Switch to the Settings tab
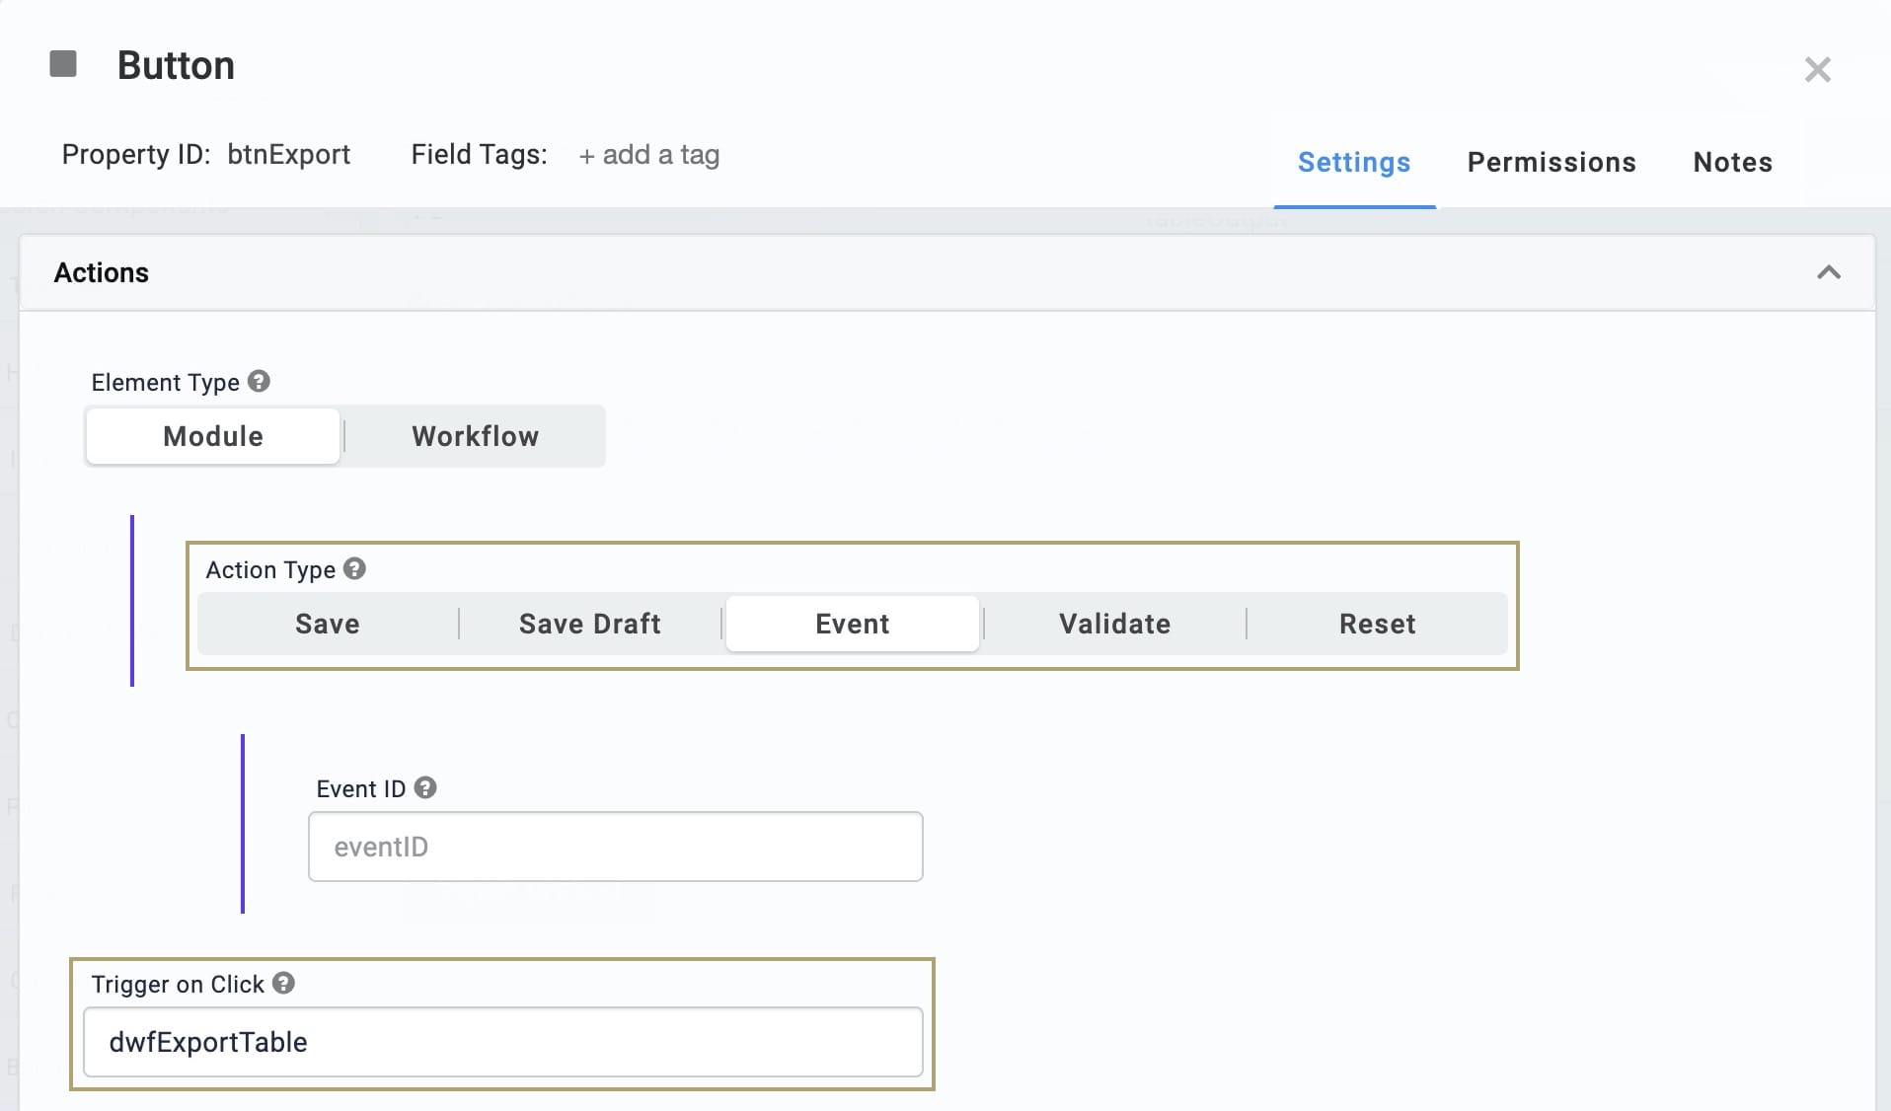 tap(1354, 163)
